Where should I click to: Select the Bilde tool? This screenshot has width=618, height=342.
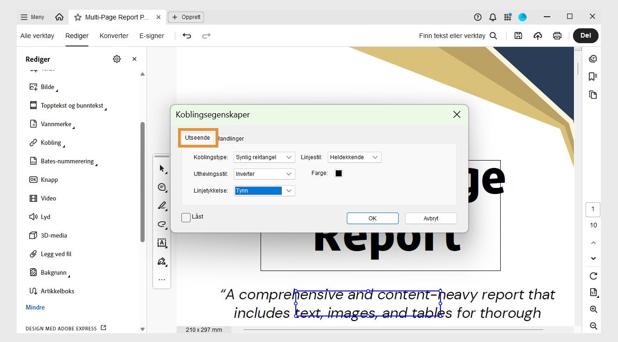[x=44, y=87]
